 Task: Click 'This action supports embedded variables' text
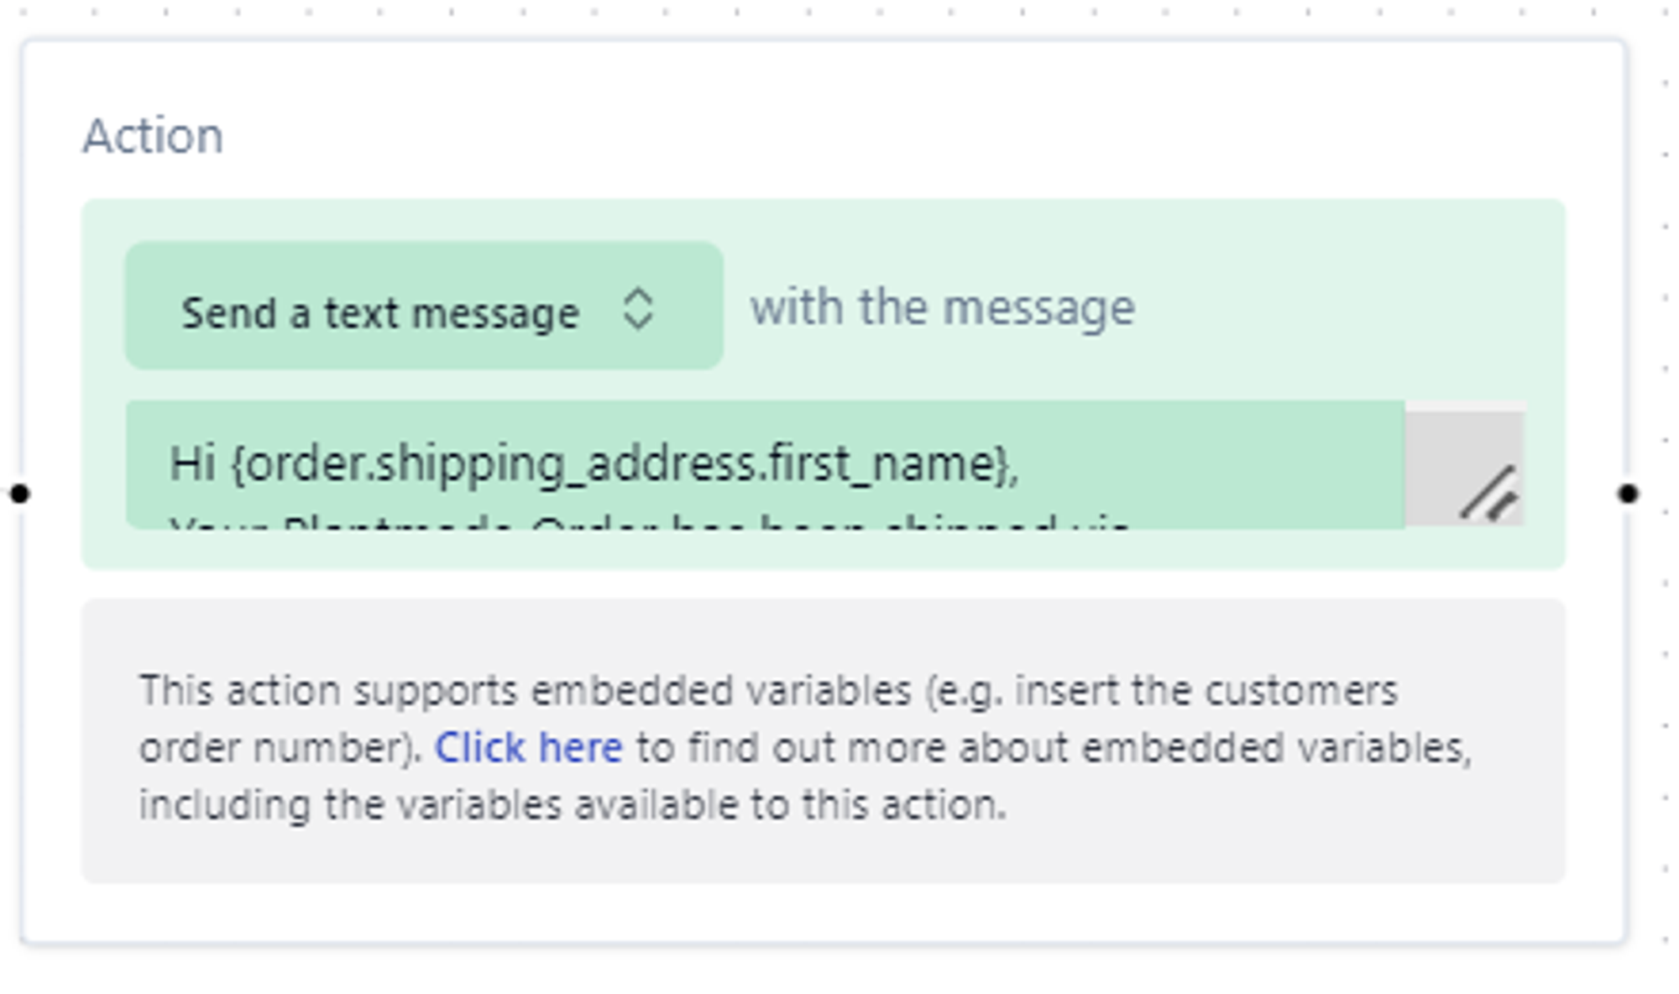coord(525,692)
